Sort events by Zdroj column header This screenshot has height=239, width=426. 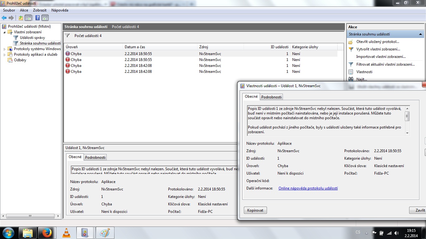point(220,47)
